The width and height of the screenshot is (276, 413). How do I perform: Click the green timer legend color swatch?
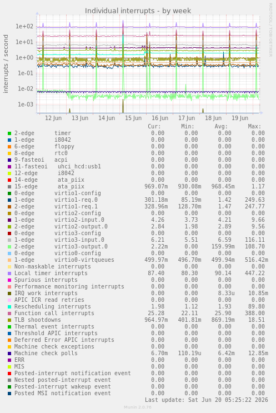point(9,133)
